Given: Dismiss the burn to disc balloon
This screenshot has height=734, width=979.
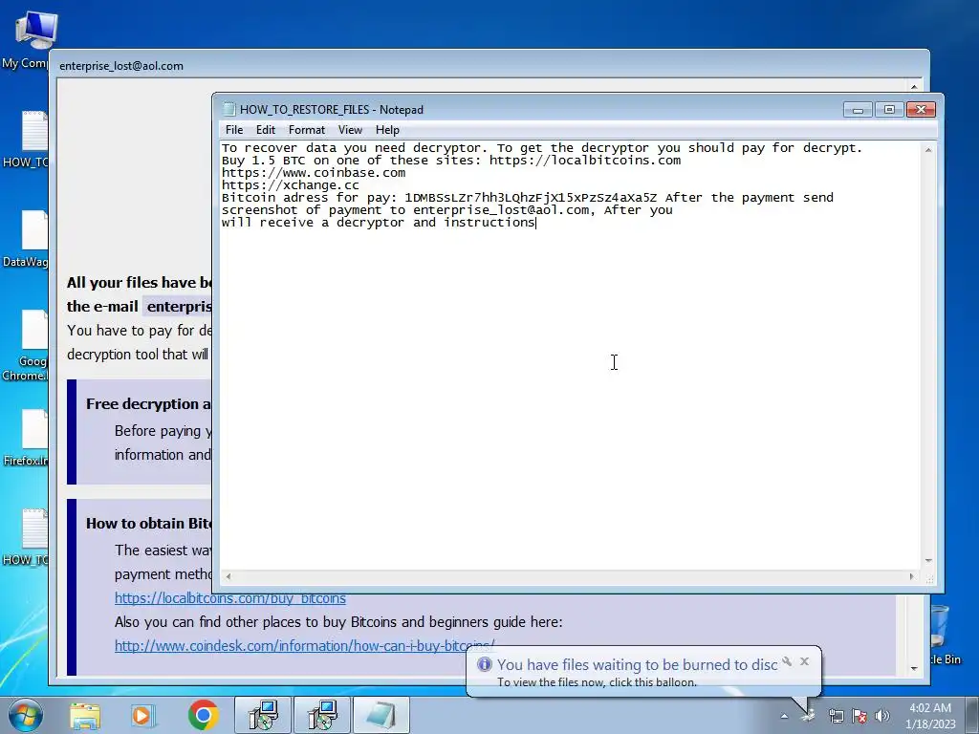Looking at the screenshot, I should [x=804, y=661].
